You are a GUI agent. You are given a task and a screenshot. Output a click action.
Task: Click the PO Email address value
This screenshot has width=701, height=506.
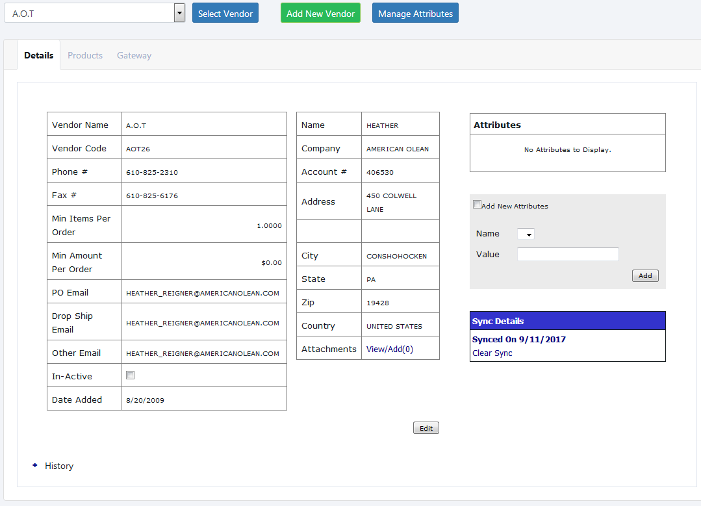[x=203, y=293]
